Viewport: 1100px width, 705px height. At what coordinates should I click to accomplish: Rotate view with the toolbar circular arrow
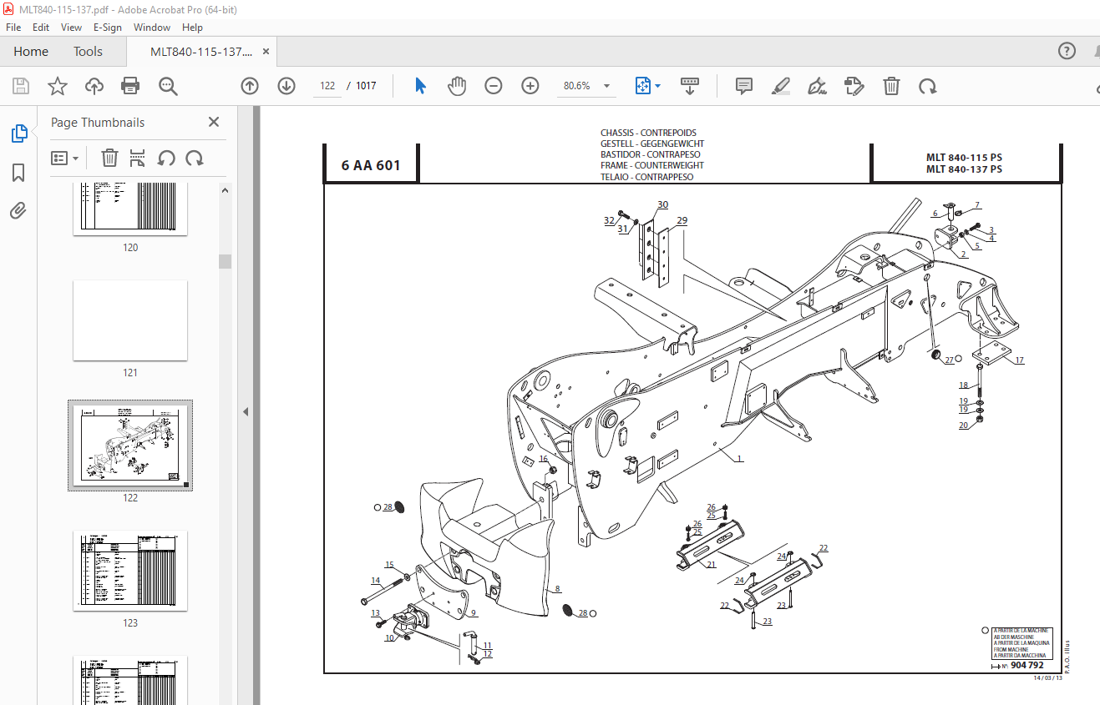[927, 86]
